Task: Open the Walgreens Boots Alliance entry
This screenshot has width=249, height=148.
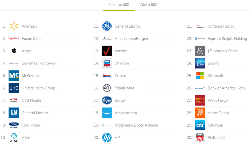Action: (x=136, y=125)
